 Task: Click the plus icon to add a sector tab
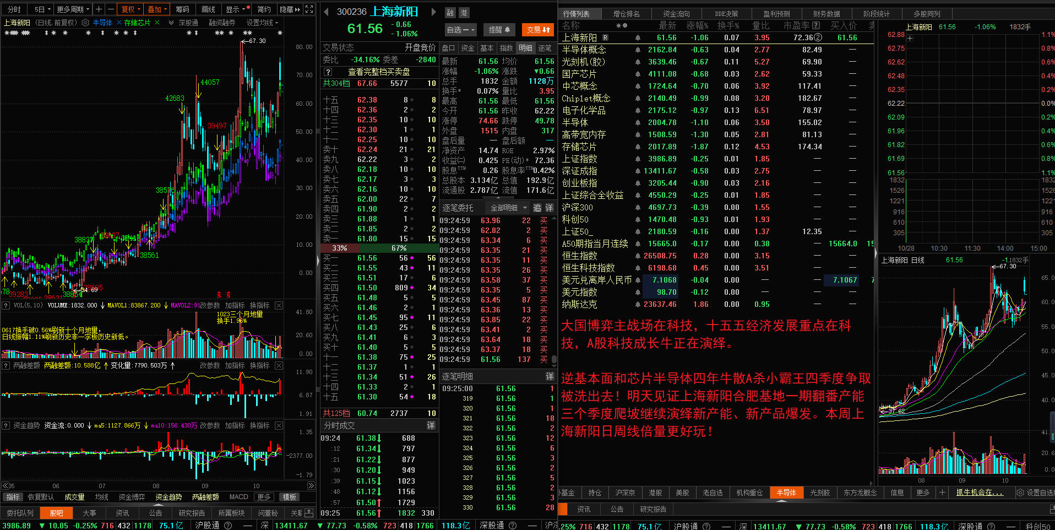click(x=942, y=493)
